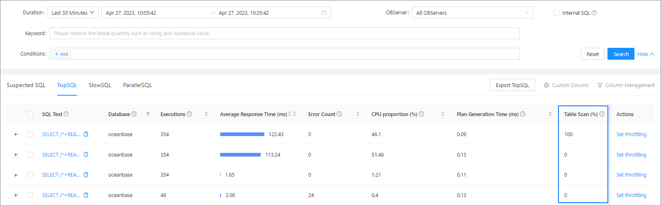This screenshot has width=661, height=206.
Task: Copy SQL text of first row
Action: coord(86,134)
